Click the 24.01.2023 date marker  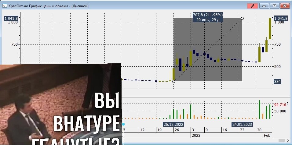click(x=242, y=124)
